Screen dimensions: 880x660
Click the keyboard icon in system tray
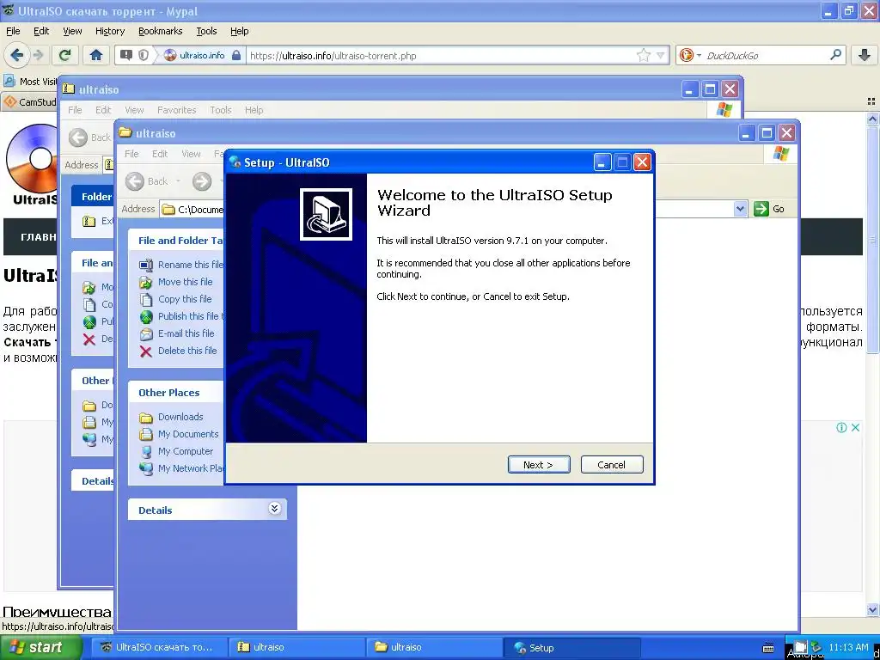click(768, 648)
